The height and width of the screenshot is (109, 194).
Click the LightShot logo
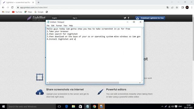[36, 18]
